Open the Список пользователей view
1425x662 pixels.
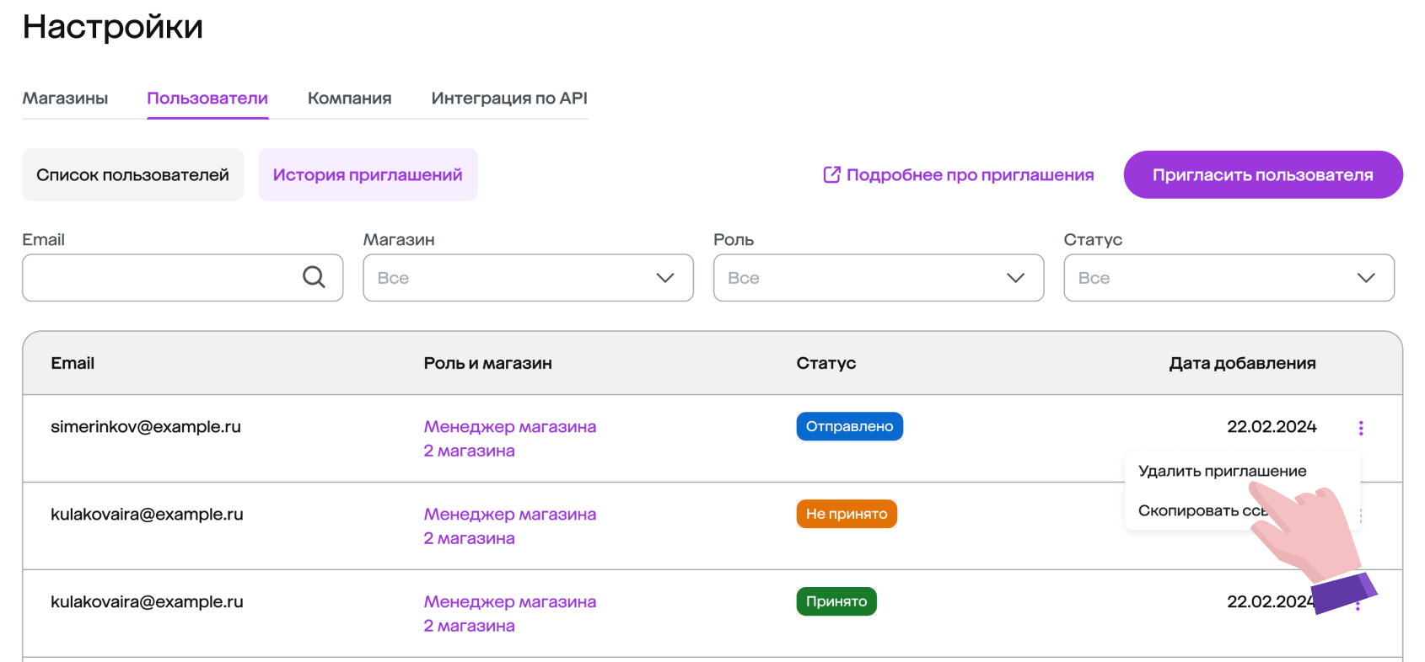132,175
